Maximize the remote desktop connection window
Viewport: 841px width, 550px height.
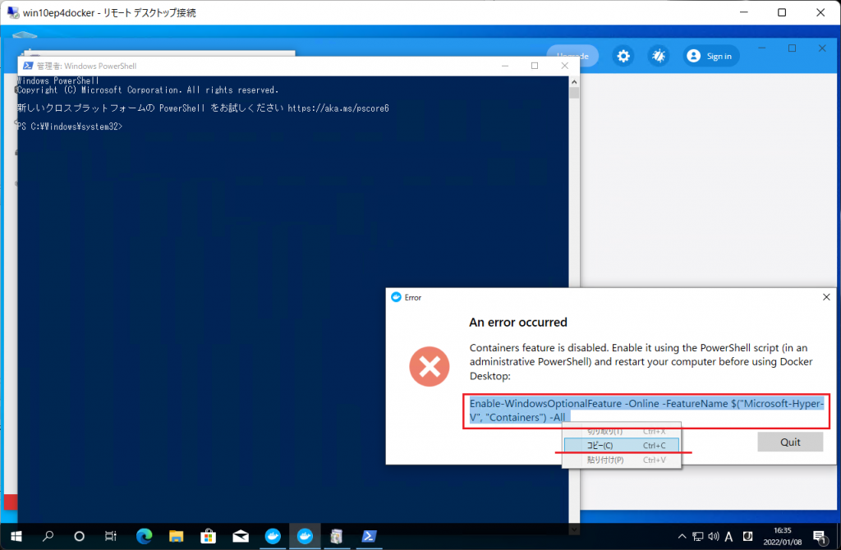(782, 12)
